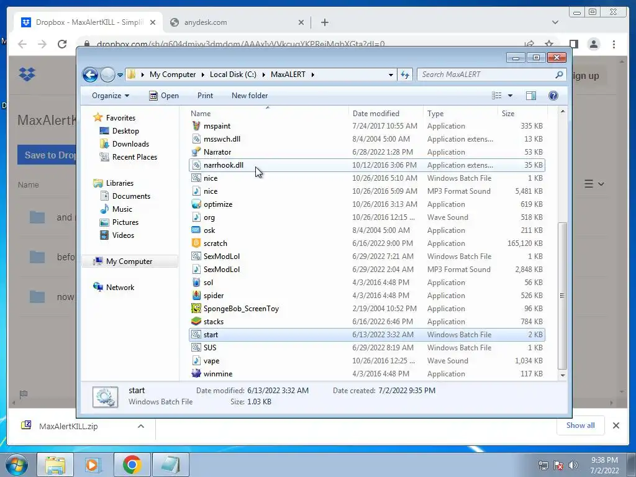The image size is (636, 477).
Task: Open the recent pages dropdown arrow
Action: tap(120, 75)
